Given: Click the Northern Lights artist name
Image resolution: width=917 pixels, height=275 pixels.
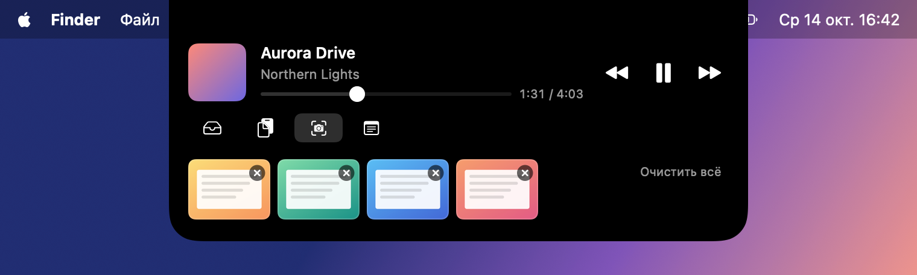Looking at the screenshot, I should 310,75.
